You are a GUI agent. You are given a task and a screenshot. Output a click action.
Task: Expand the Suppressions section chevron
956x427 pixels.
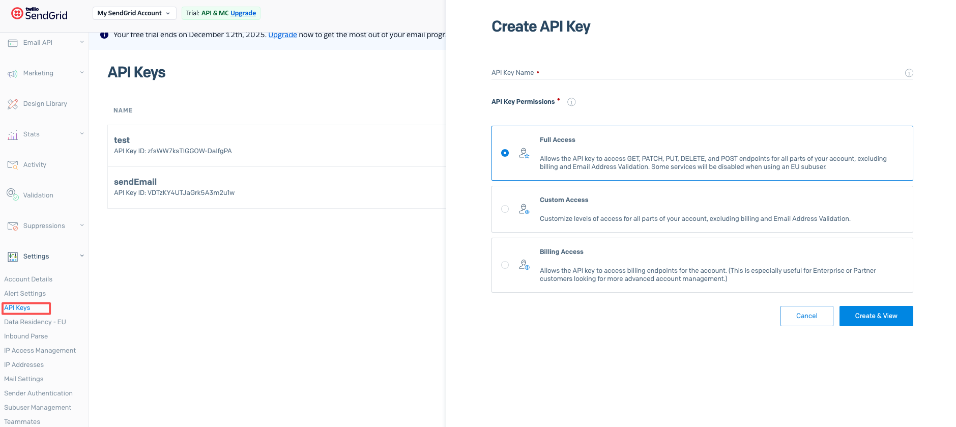(82, 225)
